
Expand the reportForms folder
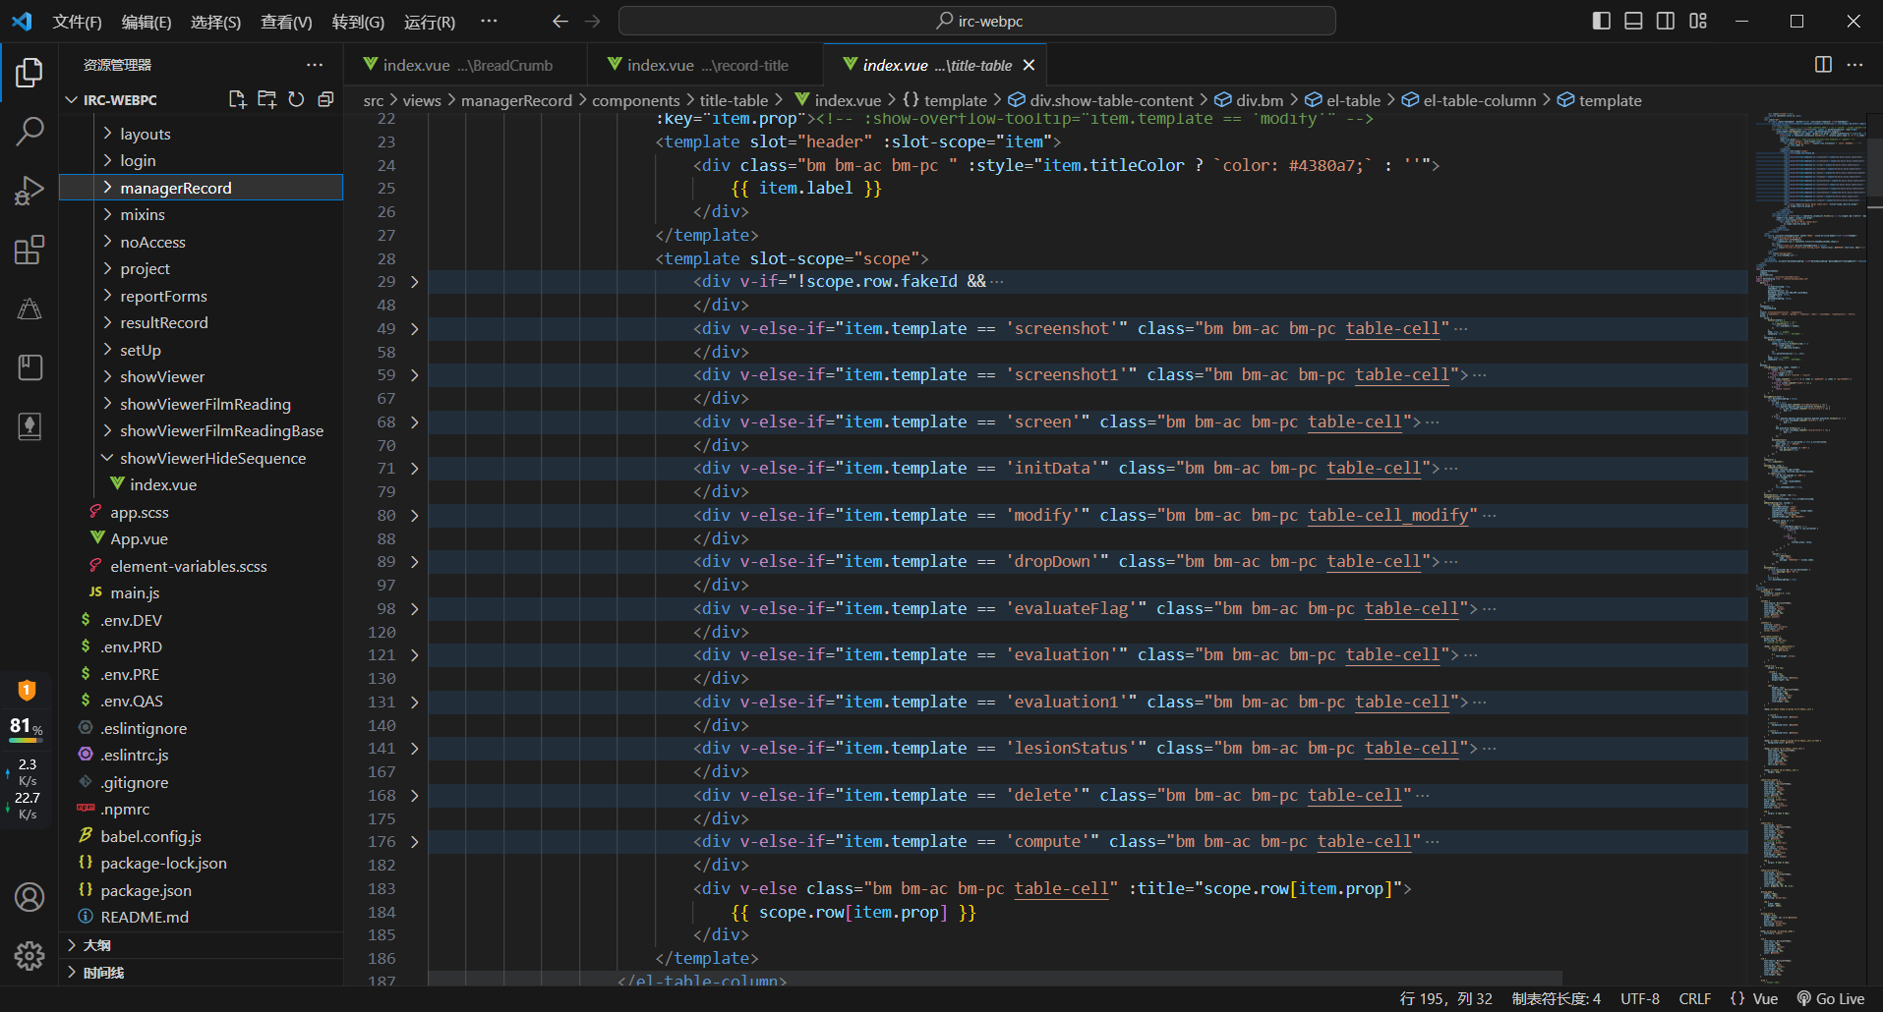point(201,296)
